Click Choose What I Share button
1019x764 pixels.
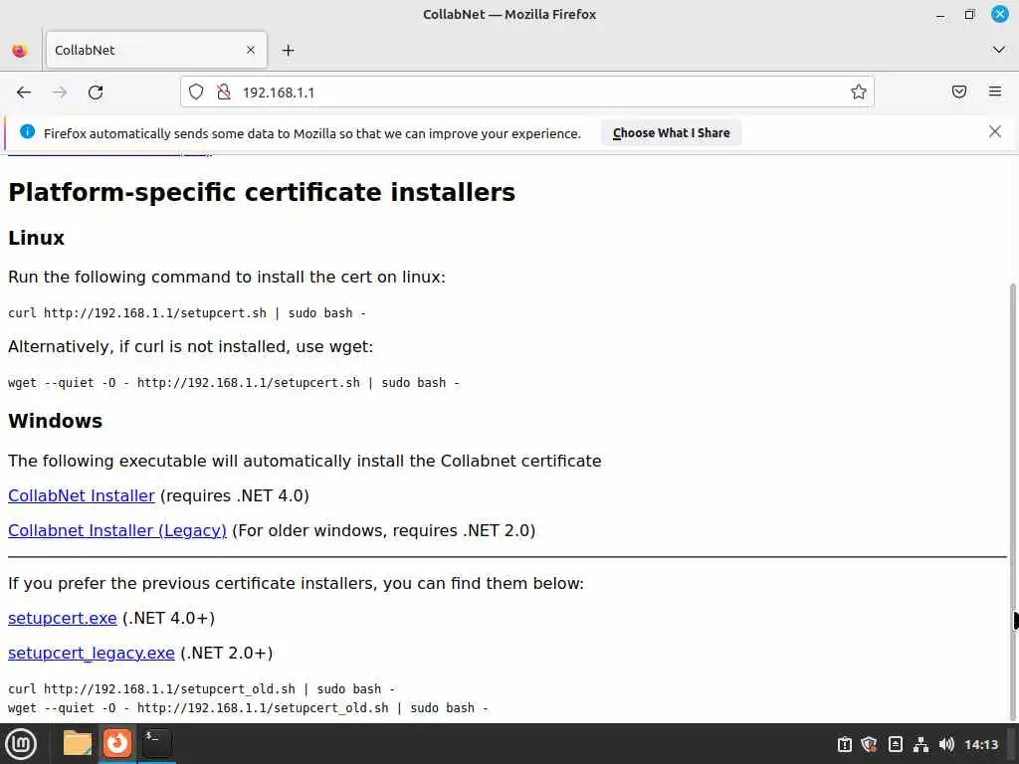coord(672,133)
